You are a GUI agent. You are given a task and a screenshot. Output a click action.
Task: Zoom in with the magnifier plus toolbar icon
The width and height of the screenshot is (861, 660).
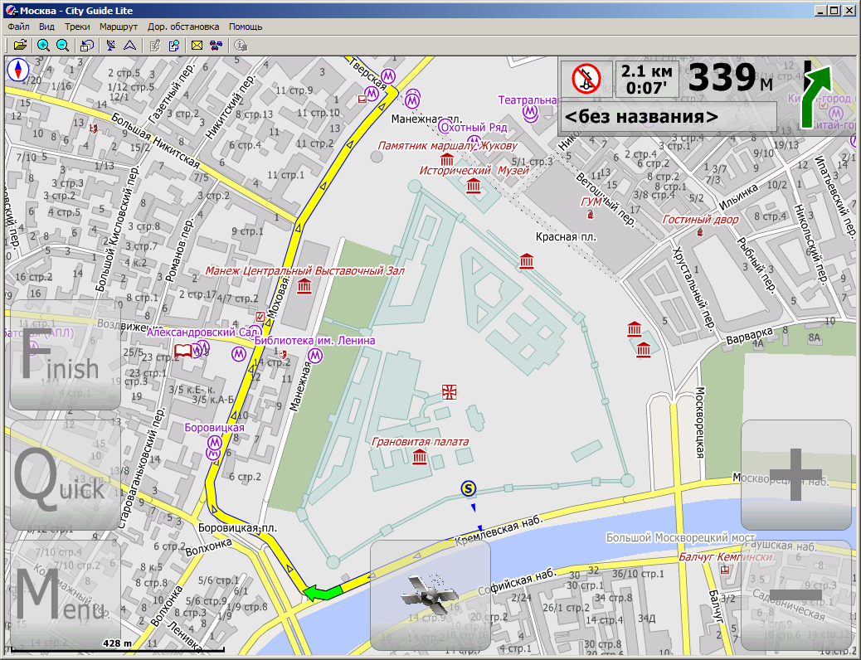tap(43, 45)
